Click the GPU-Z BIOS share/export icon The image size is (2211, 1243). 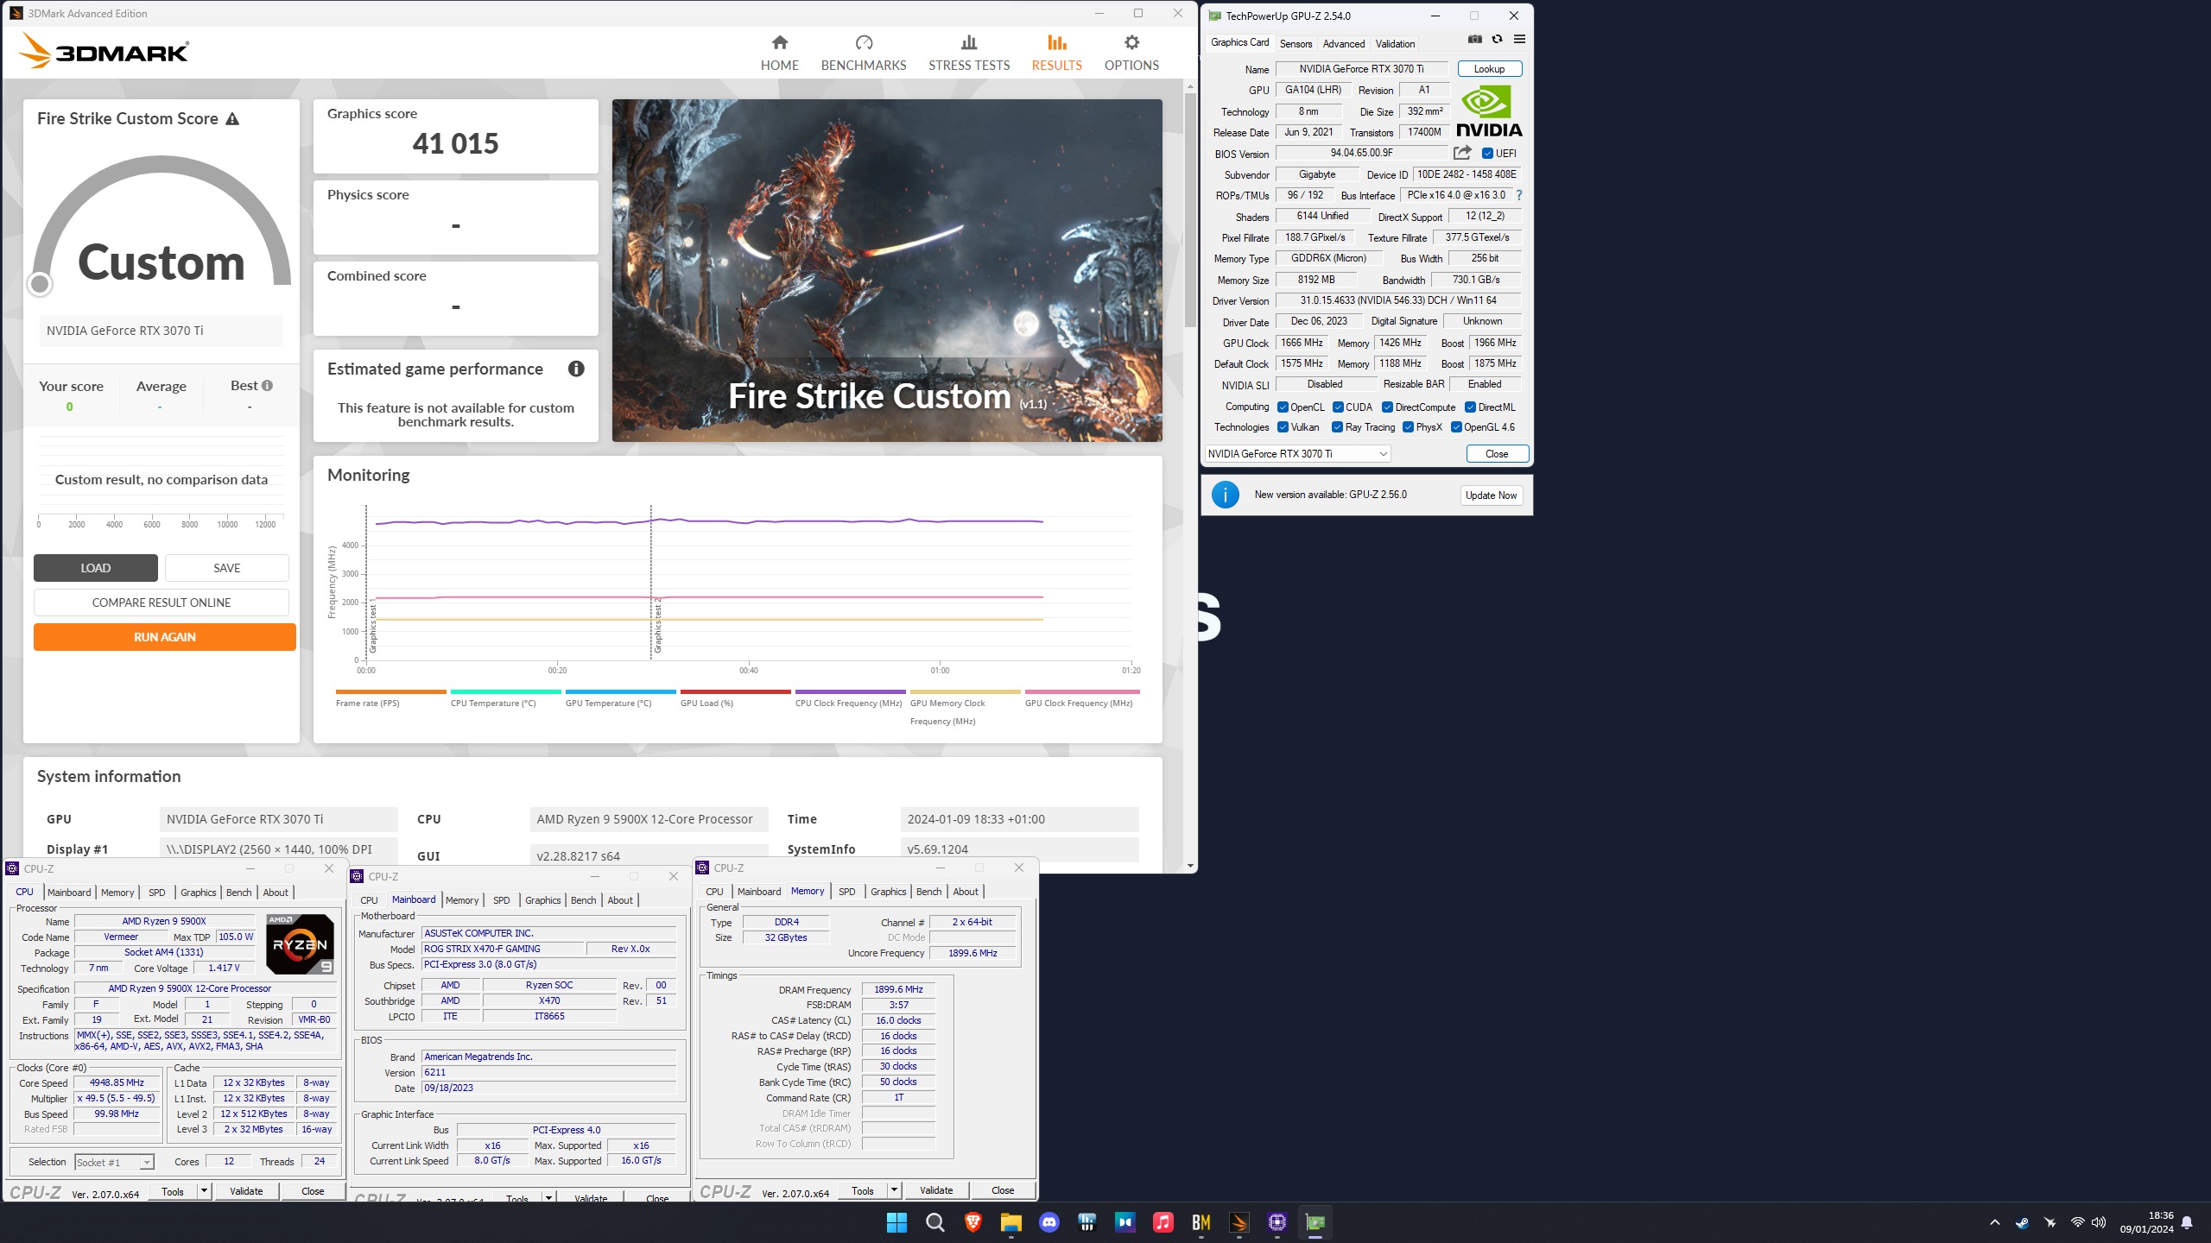(x=1462, y=153)
